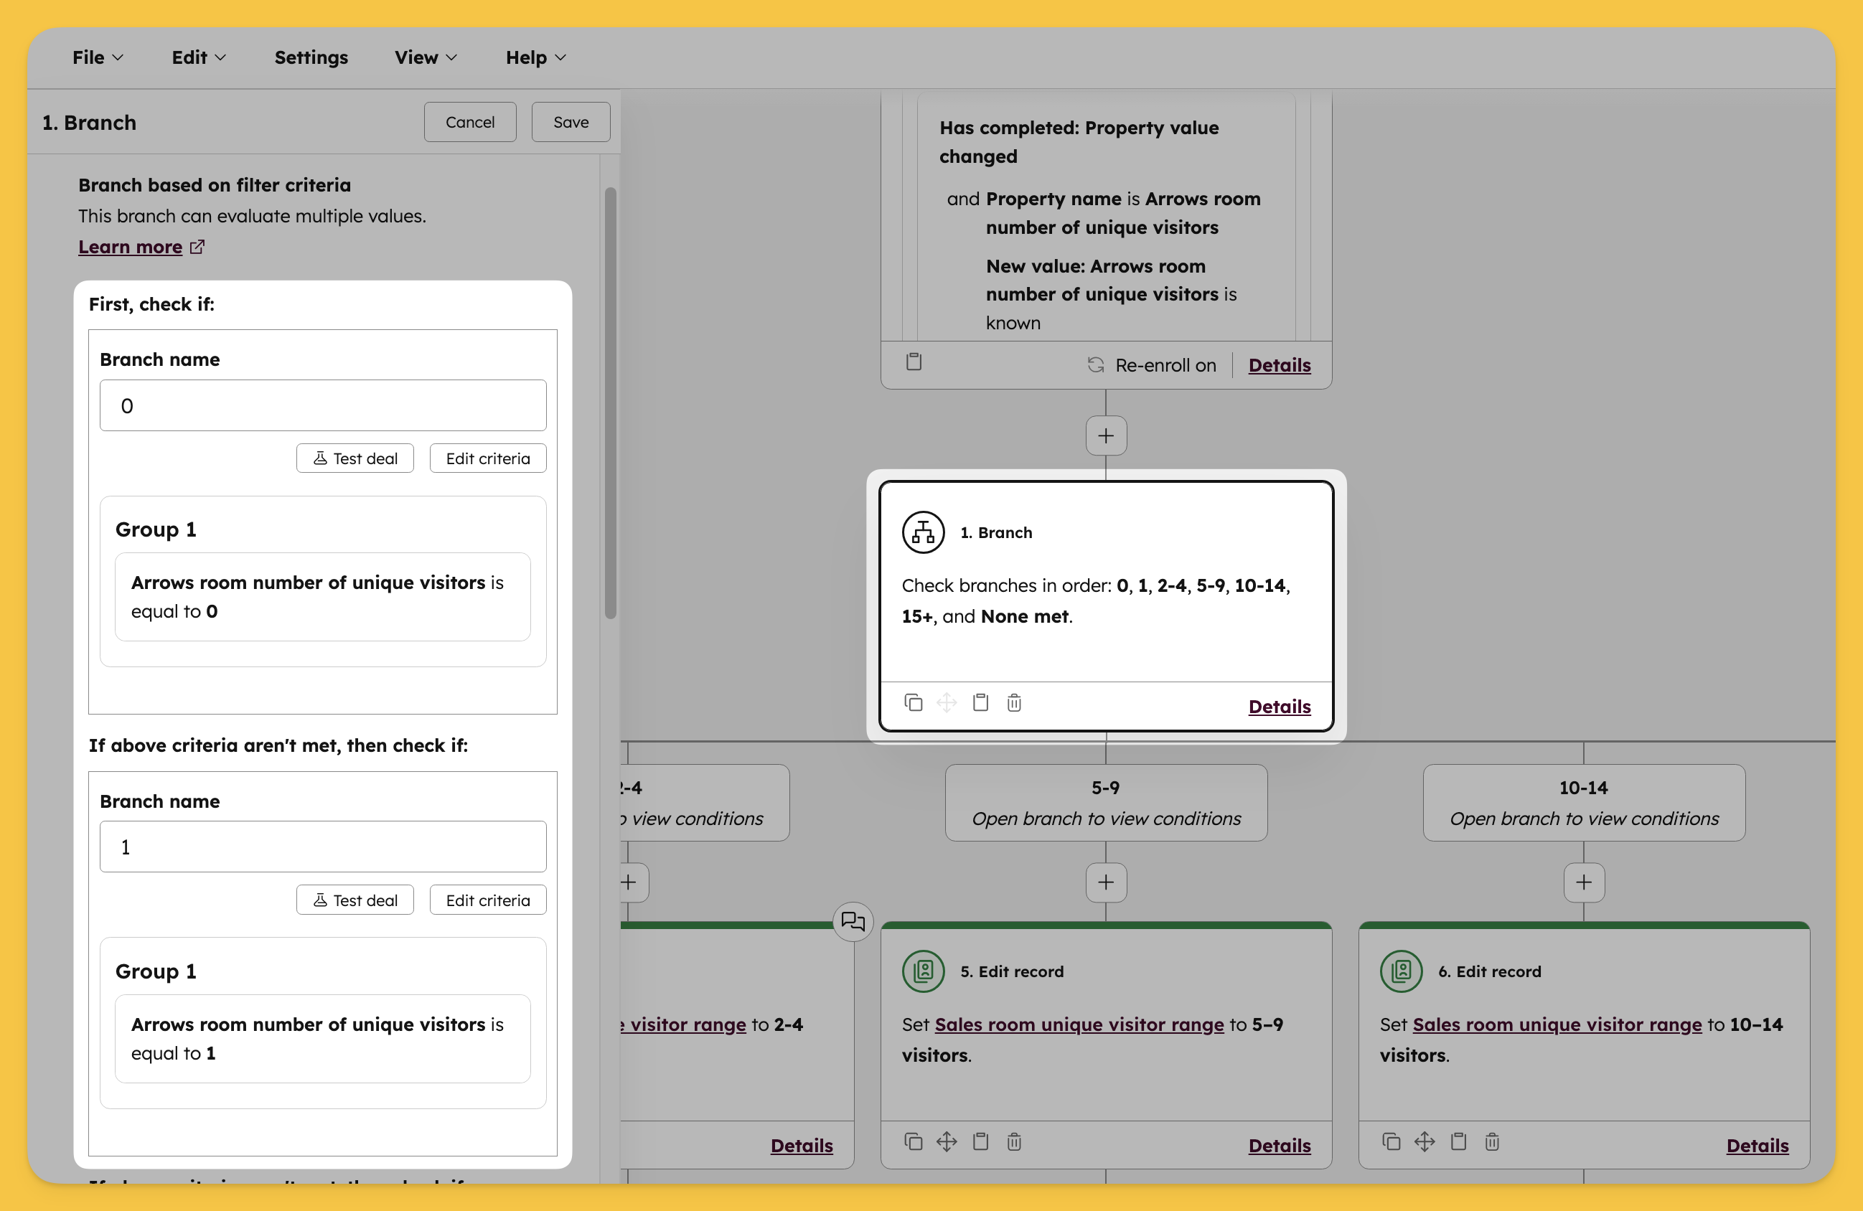Click the delete trash icon on Branch card
Viewport: 1863px width, 1211px height.
pos(1014,702)
